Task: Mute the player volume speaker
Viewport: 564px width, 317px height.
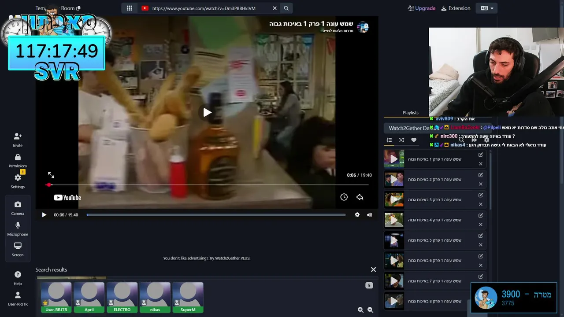Action: (369, 215)
